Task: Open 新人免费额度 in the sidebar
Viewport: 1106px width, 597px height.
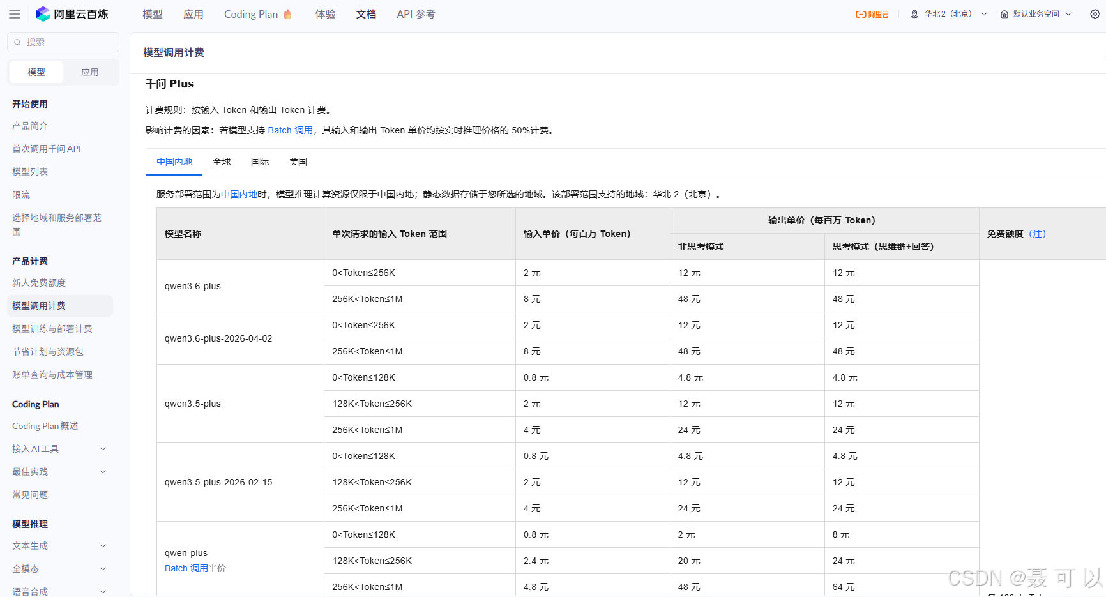Action: 39,283
